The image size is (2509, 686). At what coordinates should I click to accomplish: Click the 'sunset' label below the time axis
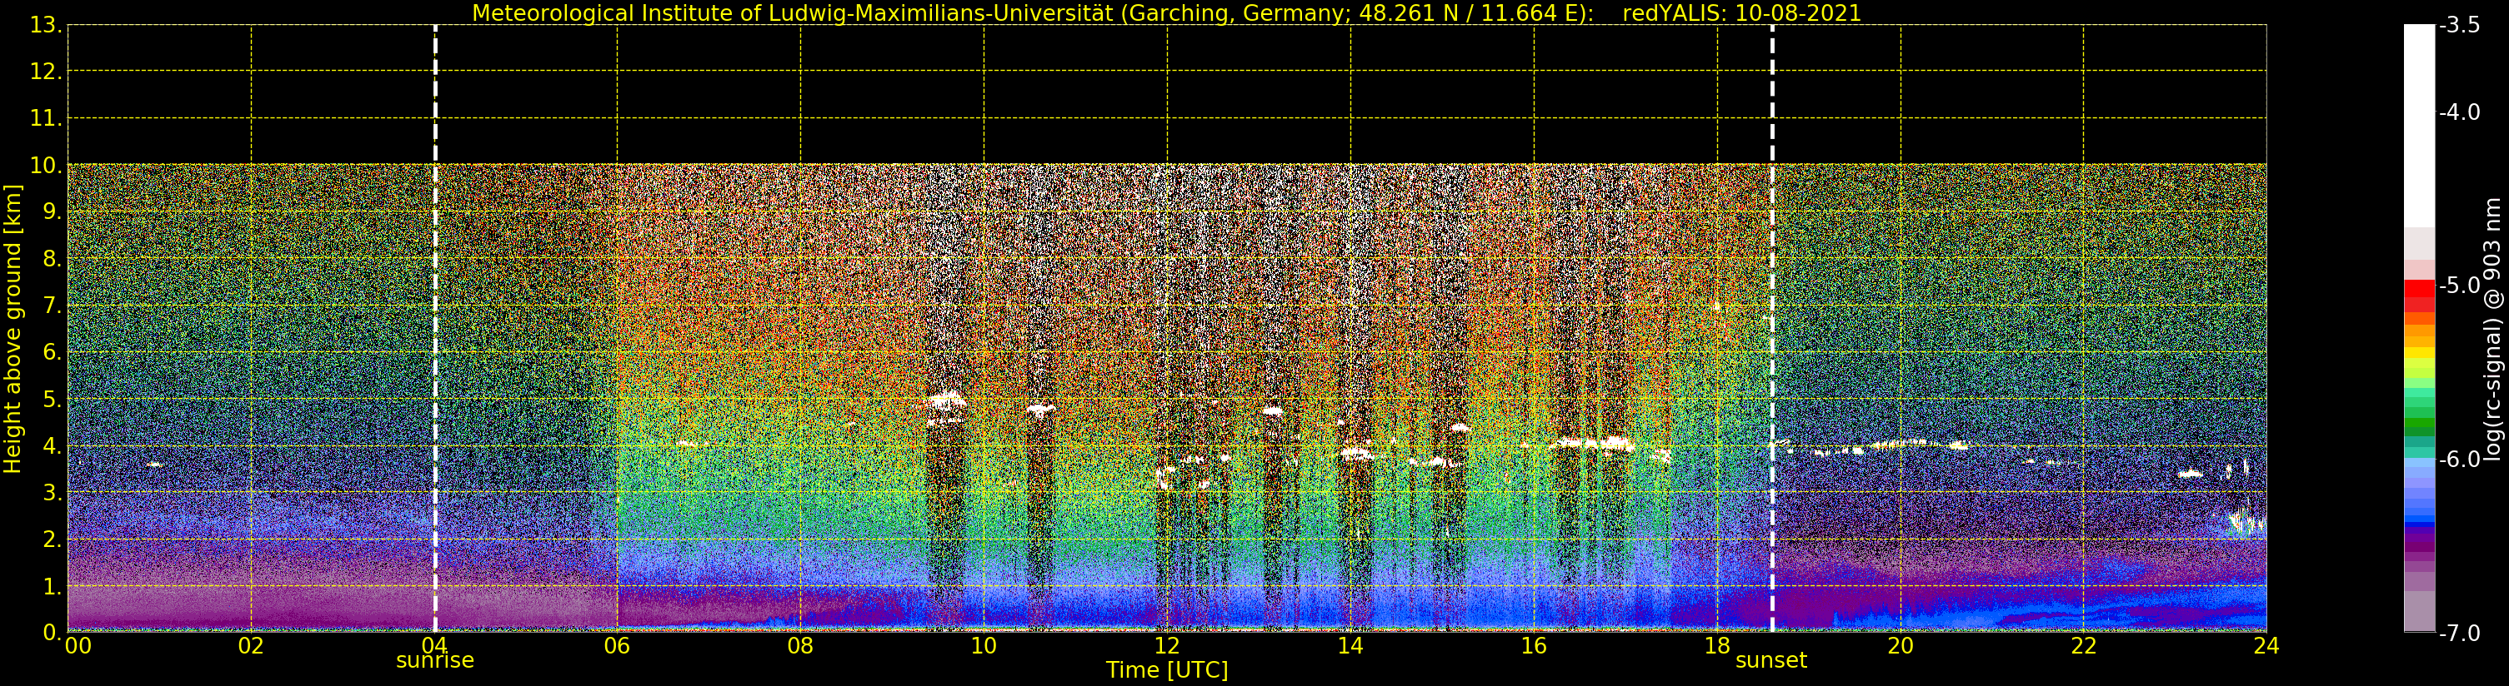1770,661
